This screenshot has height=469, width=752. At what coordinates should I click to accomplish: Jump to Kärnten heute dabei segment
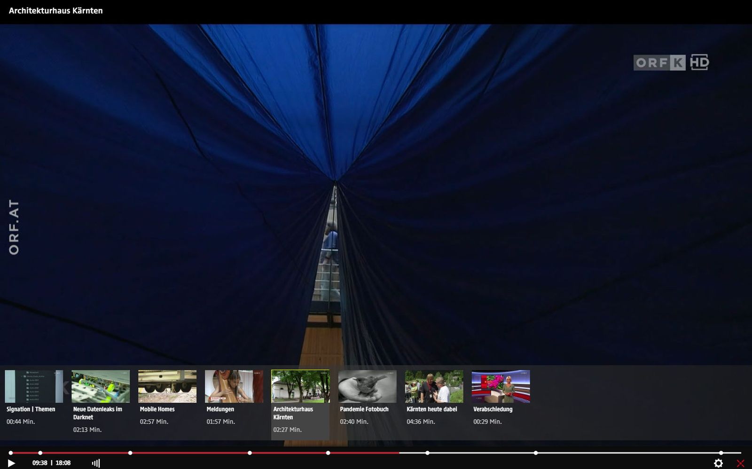pos(434,386)
